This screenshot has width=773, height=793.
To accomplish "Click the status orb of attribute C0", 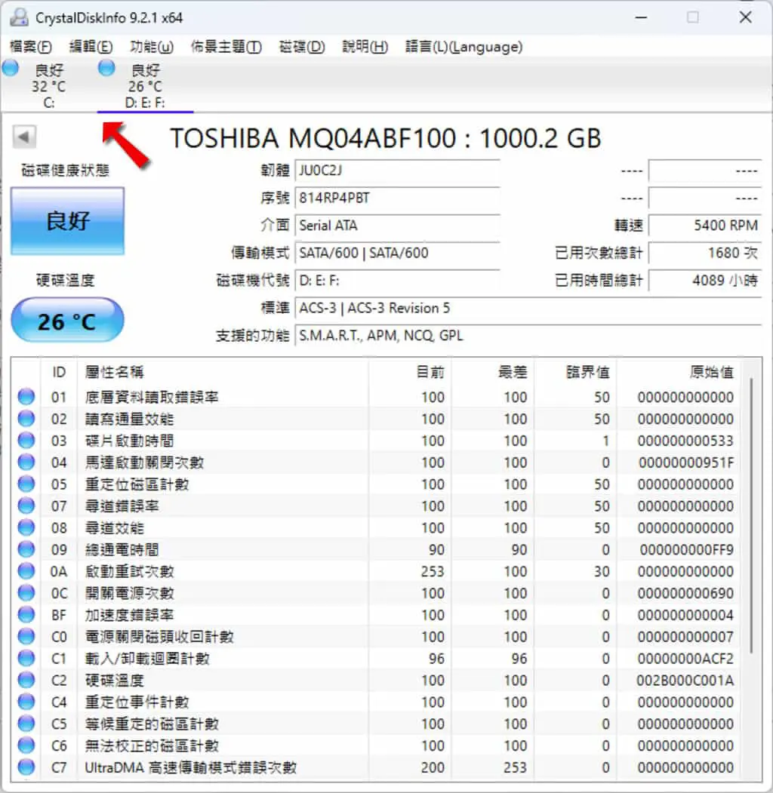I will point(26,636).
